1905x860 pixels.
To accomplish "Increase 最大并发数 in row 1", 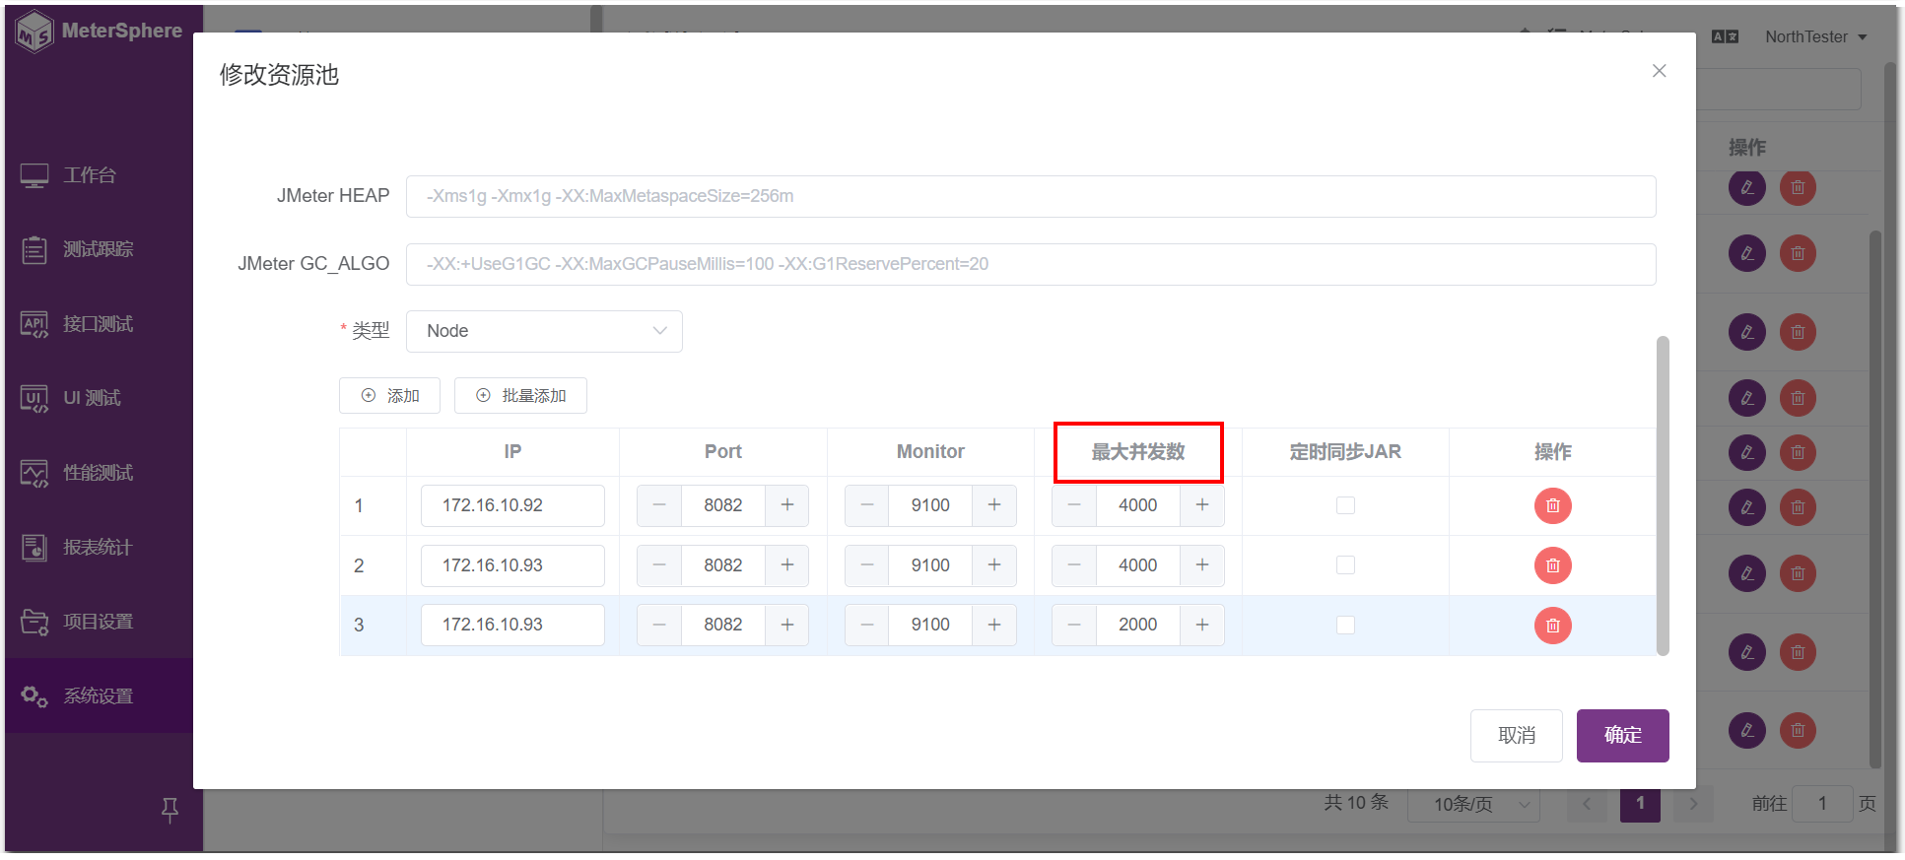I will 1202,505.
